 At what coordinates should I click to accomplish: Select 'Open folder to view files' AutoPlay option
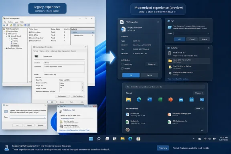[x=188, y=61]
